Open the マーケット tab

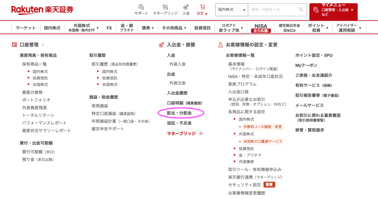tap(26, 28)
